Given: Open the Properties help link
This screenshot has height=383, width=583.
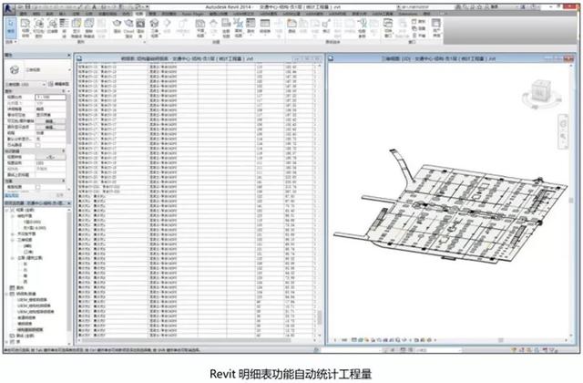Looking at the screenshot, I should tap(12, 195).
